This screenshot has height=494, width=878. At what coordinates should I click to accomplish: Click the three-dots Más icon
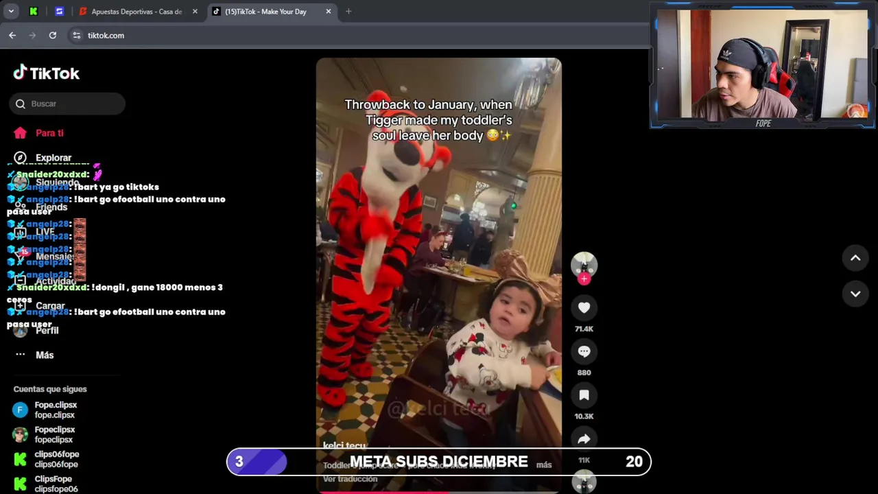(20, 355)
